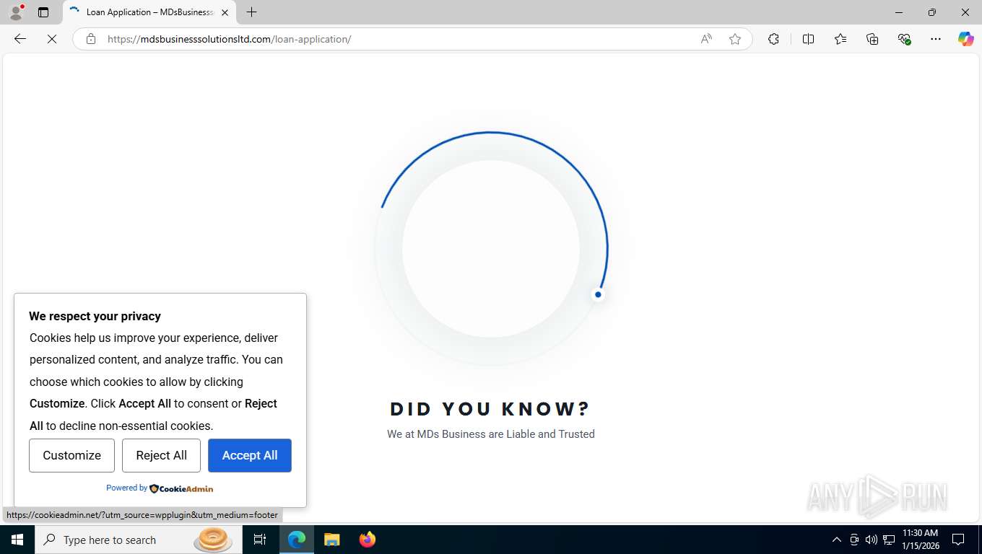The width and height of the screenshot is (982, 554).
Task: Go back to the previous page
Action: click(x=20, y=39)
